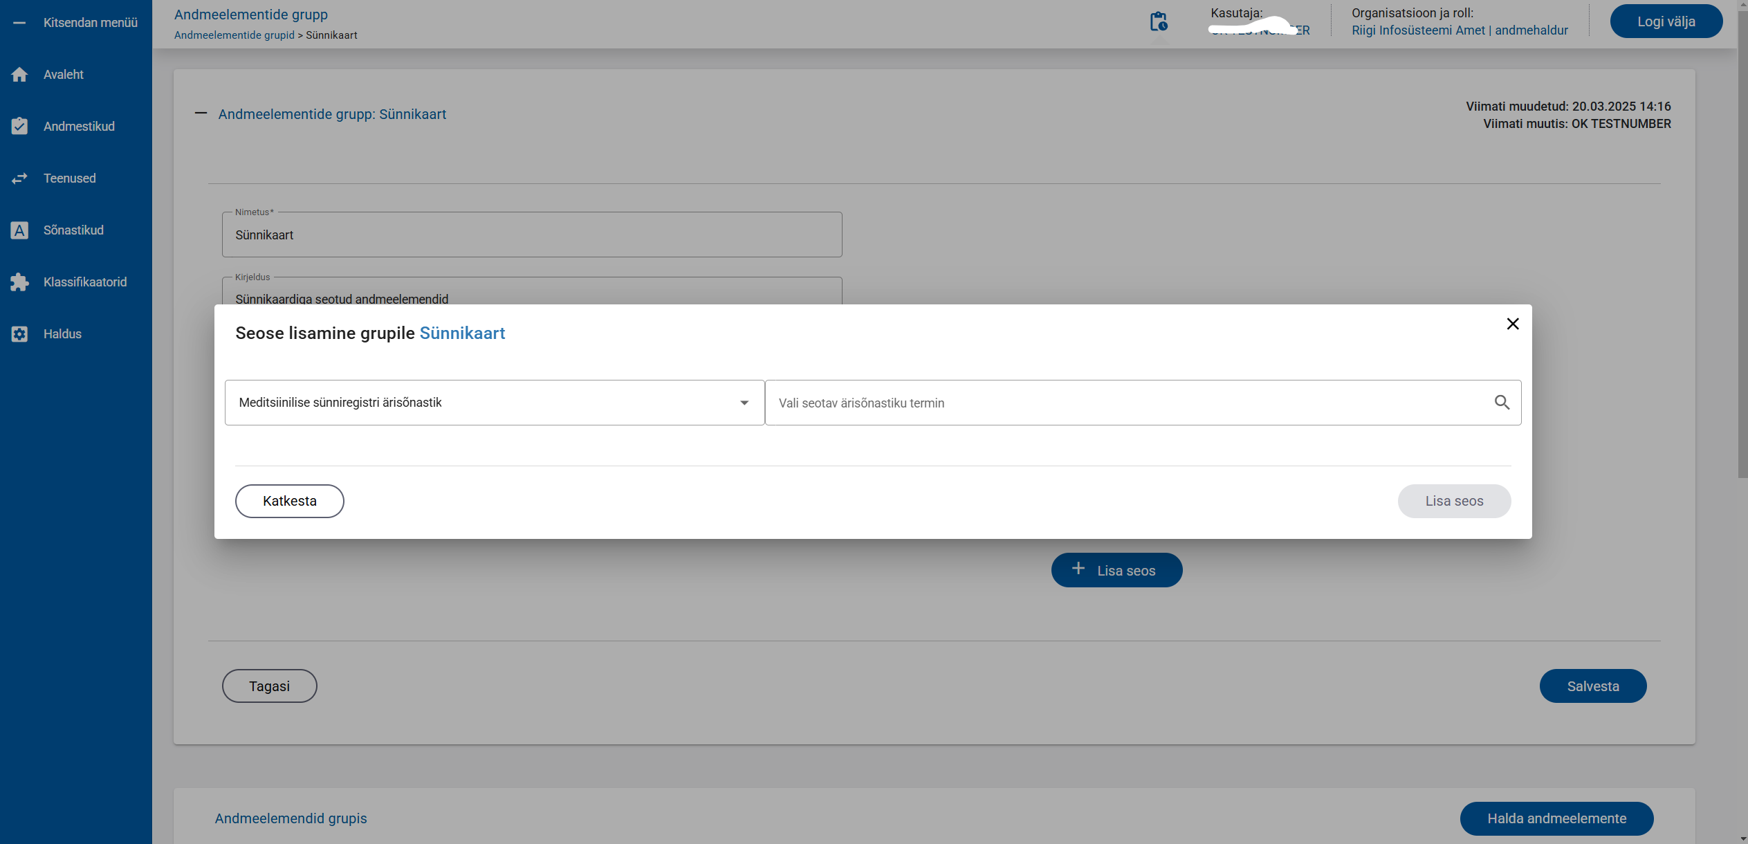Click the Lisa seos button in dialog

click(1453, 502)
